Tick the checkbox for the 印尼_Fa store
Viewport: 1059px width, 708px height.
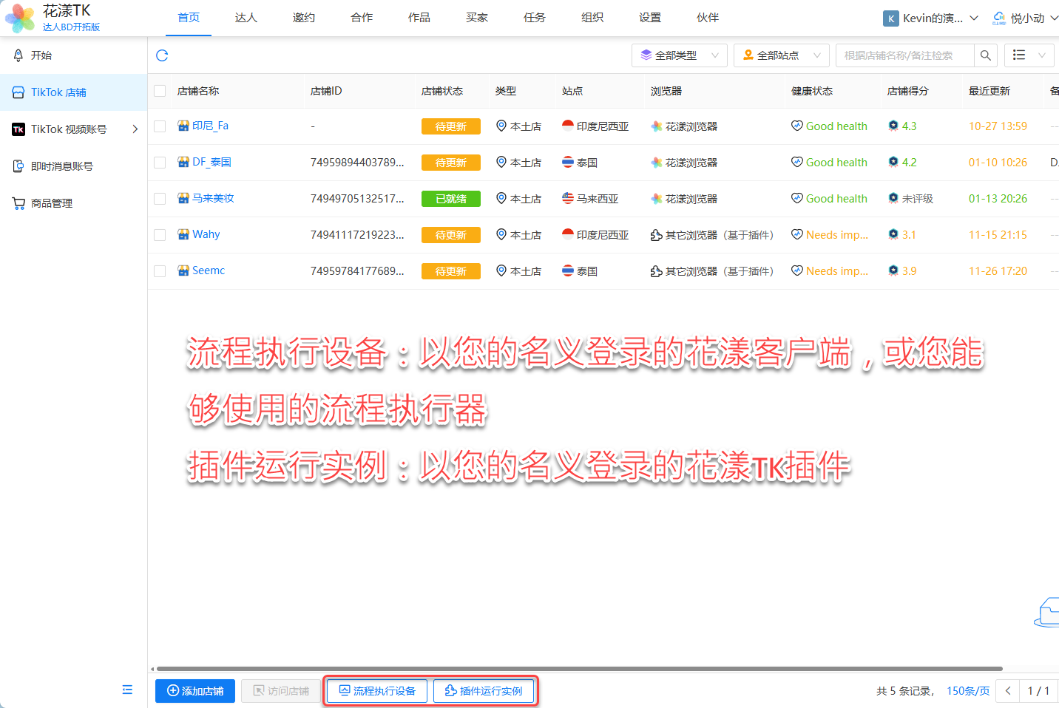[160, 126]
